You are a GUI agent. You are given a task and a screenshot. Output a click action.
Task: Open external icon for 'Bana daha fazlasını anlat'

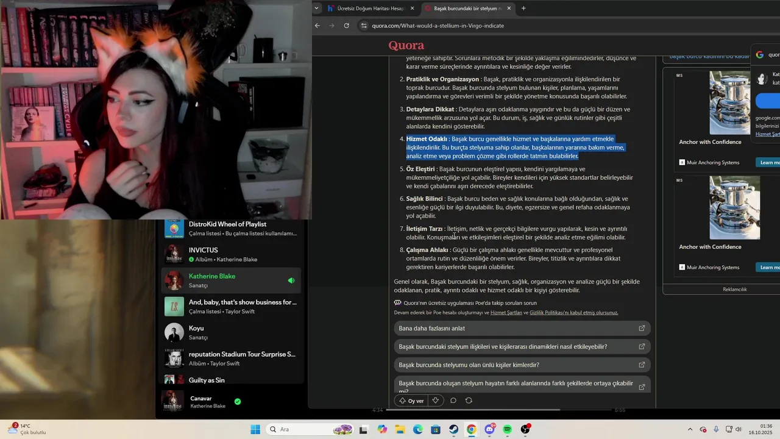(x=642, y=328)
